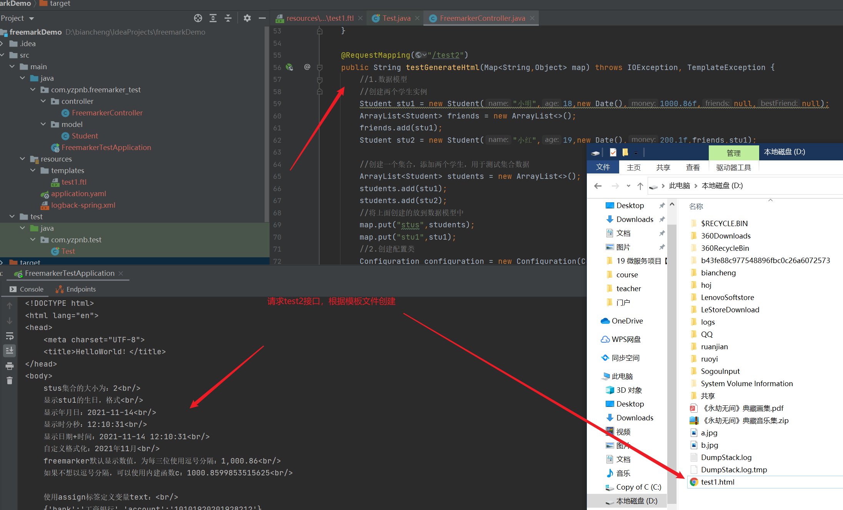Collapse the templates folder
The image size is (843, 510).
coord(33,170)
